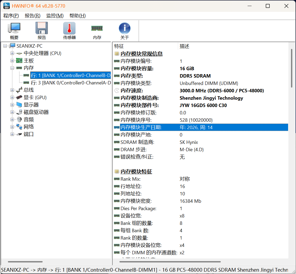The width and height of the screenshot is (296, 274).
Task: Click the memory icon beside SDRAM 制造商
Action: coord(117,142)
